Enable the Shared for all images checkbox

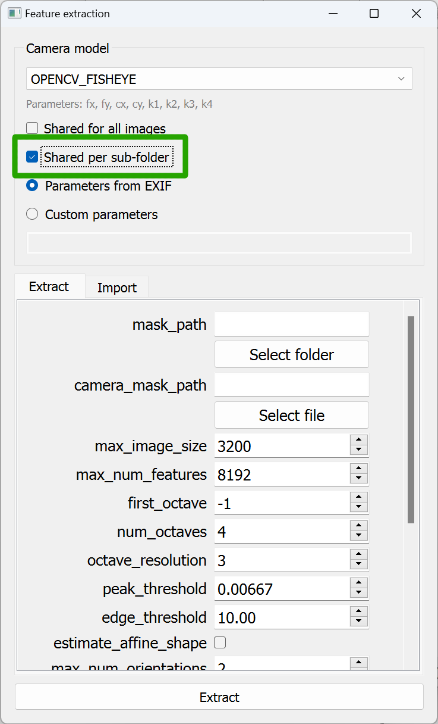click(x=31, y=128)
